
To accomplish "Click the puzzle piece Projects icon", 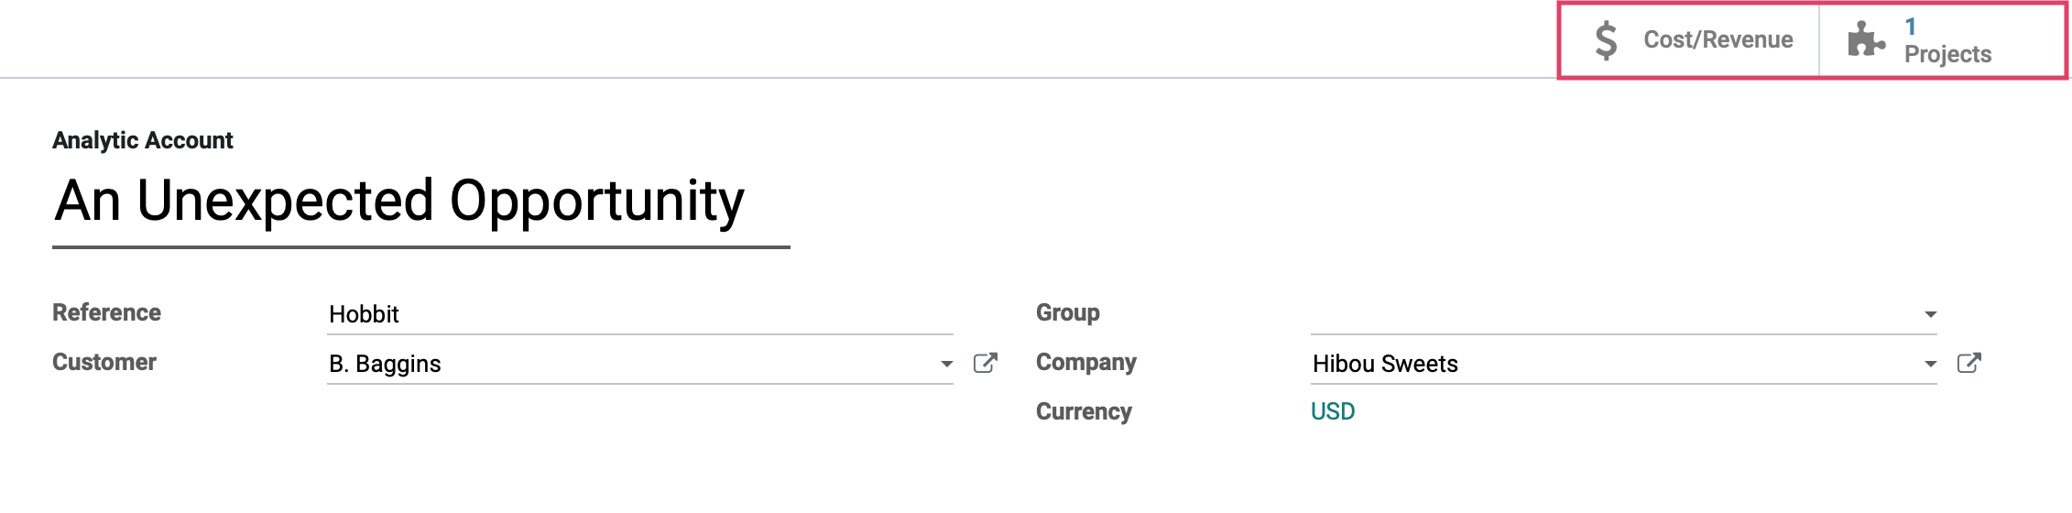I will coord(1867,39).
